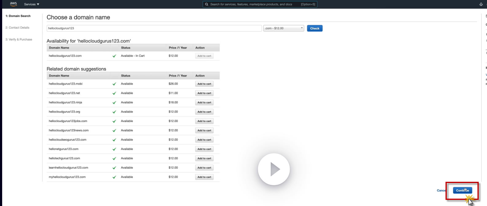
Task: Focus the AWS services search bar
Action: pos(260,4)
